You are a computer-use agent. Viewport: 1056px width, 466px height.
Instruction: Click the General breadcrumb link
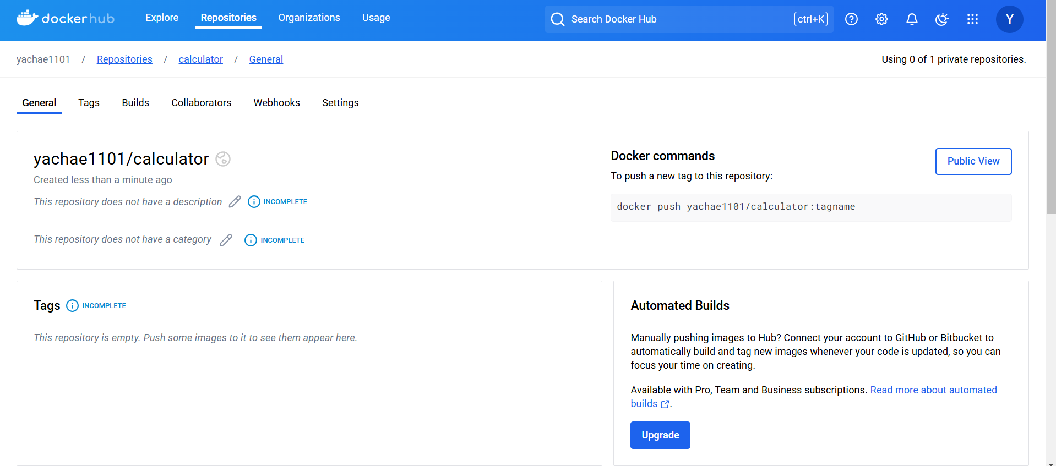coord(266,59)
